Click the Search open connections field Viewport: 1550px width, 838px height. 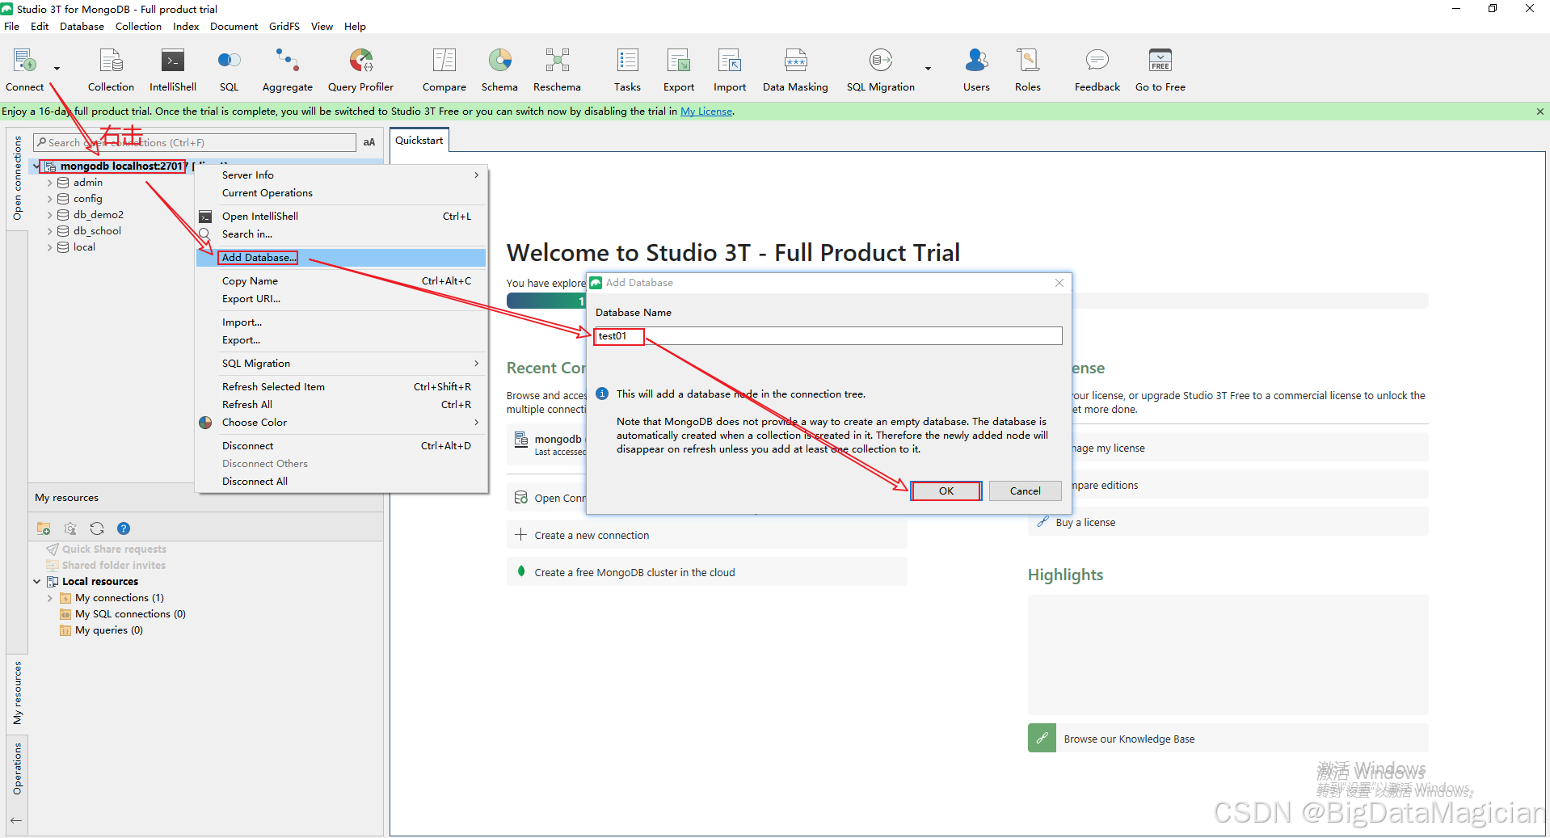(x=195, y=142)
